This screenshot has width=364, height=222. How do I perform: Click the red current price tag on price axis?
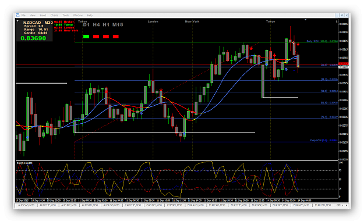344,64
